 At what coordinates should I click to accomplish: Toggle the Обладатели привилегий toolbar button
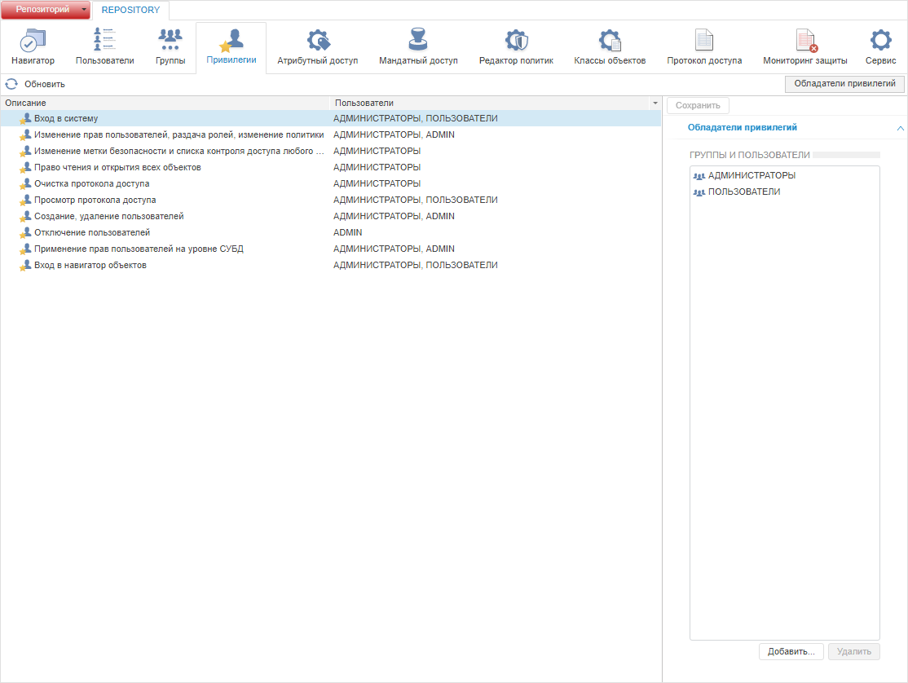coord(845,84)
